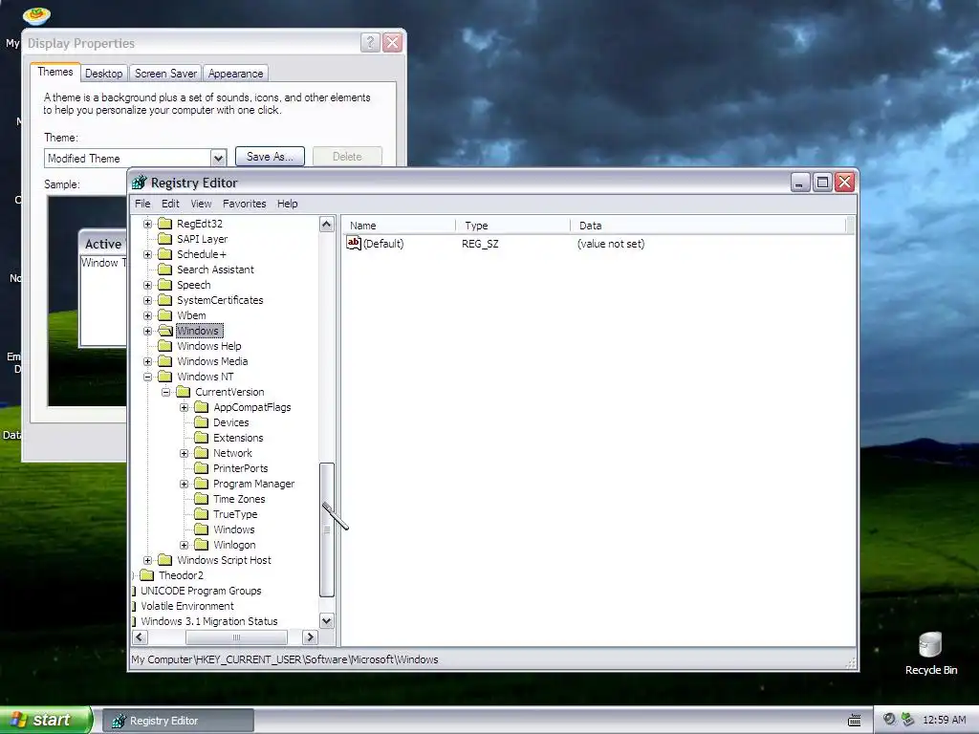This screenshot has width=979, height=734.
Task: Click the Wbem folder icon
Action: coord(164,315)
